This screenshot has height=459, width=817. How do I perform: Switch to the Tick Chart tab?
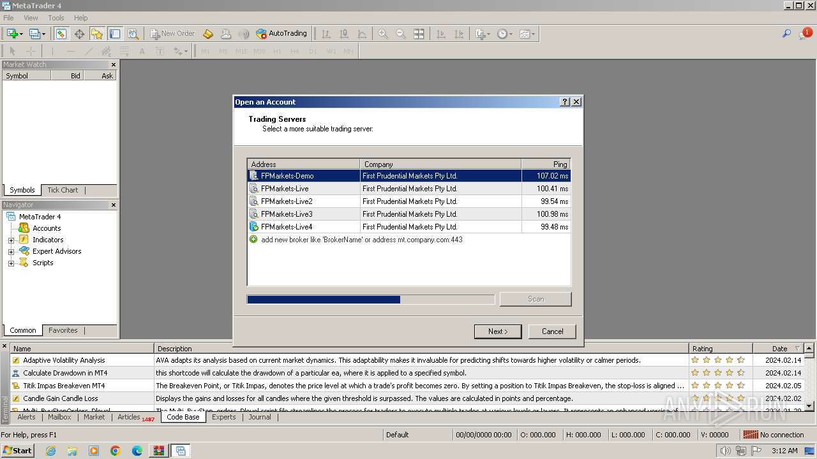click(x=63, y=190)
